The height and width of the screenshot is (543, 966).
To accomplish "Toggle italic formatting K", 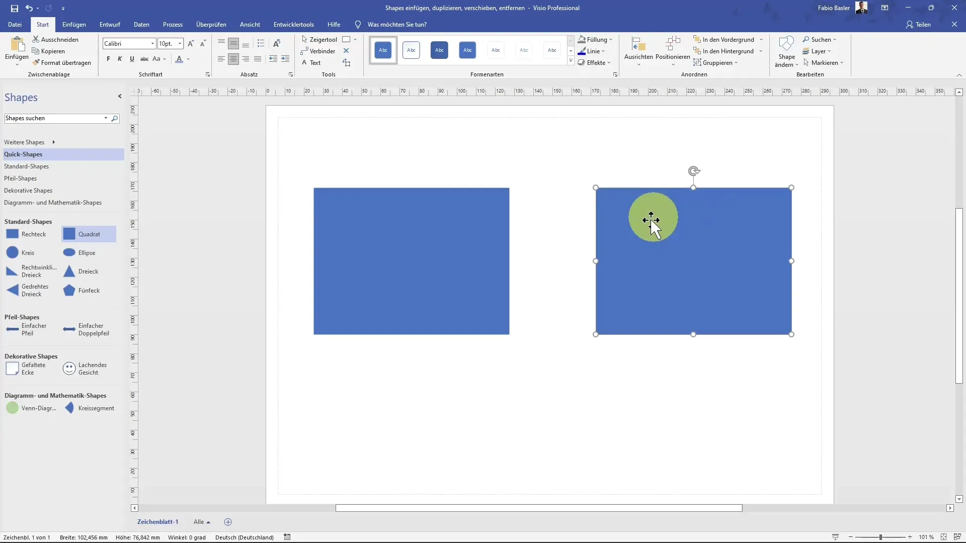I will (120, 59).
